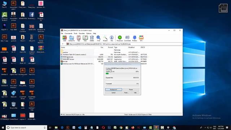Click Cancel in the extraction dialog
Image resolution: width=231 pixels, height=130 pixels.
click(x=113, y=93)
